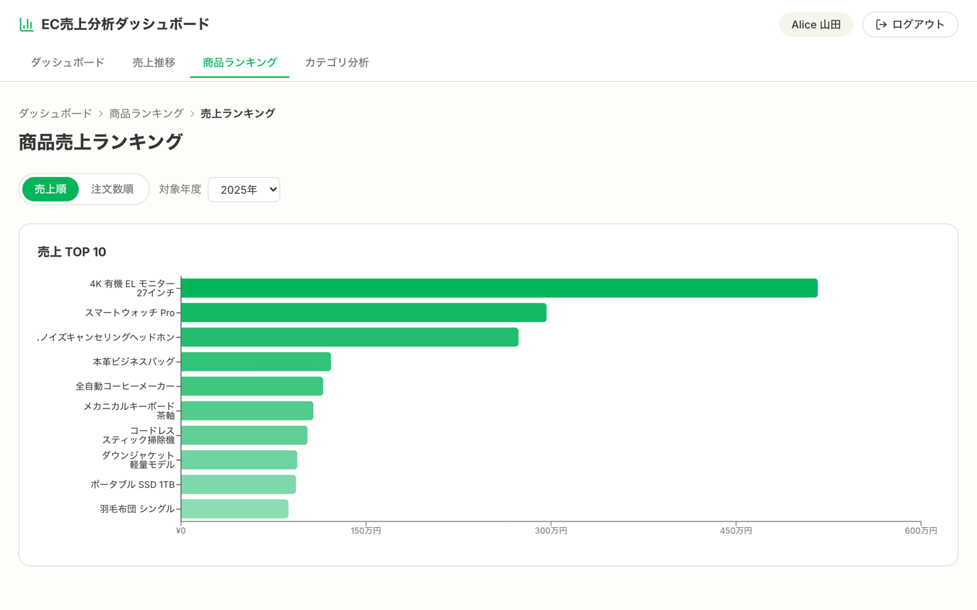Click the スマートウォッチ Pro bar
The width and height of the screenshot is (977, 610).
(x=364, y=312)
